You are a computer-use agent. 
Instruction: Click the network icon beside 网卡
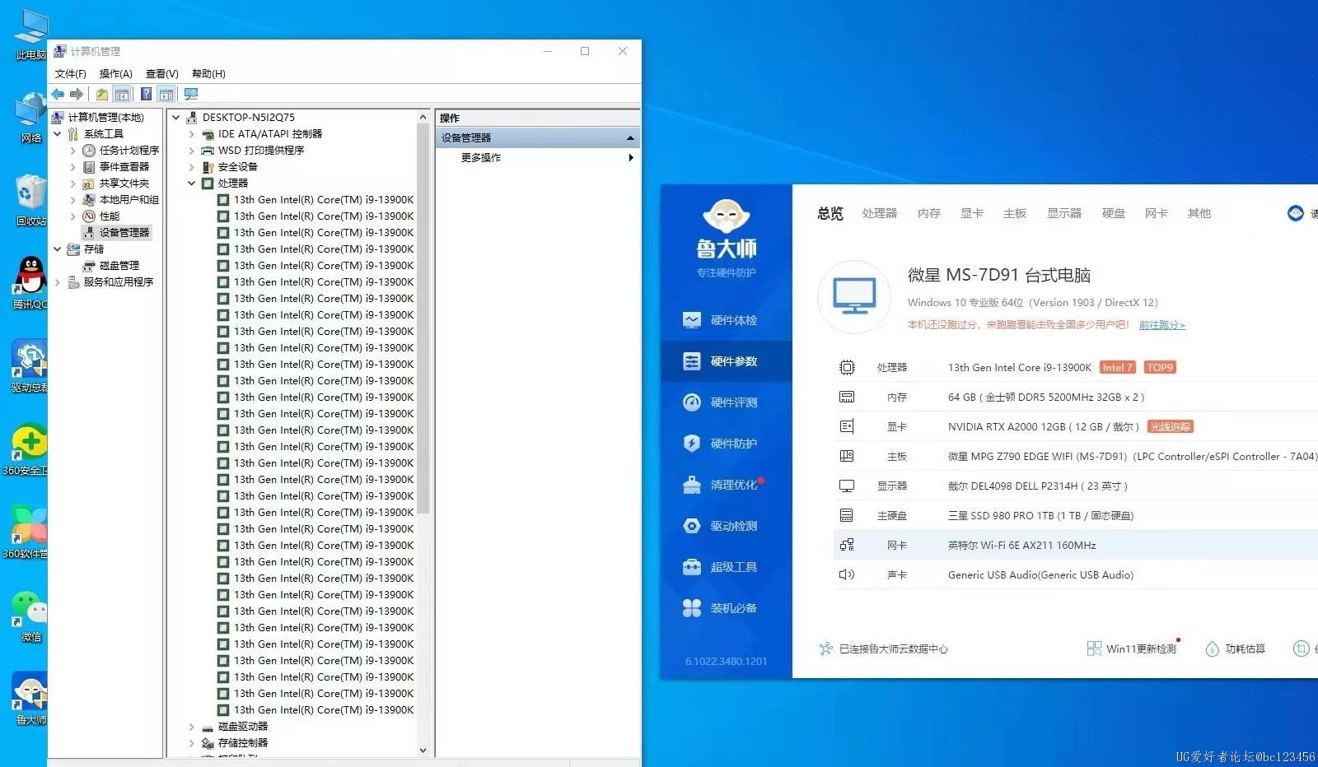[847, 545]
